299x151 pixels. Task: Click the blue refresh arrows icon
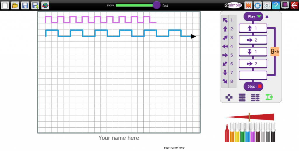tap(258, 6)
